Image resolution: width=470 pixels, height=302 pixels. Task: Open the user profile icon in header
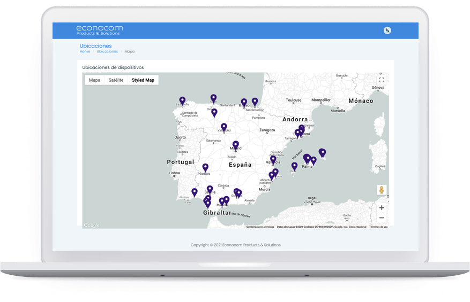click(x=387, y=30)
